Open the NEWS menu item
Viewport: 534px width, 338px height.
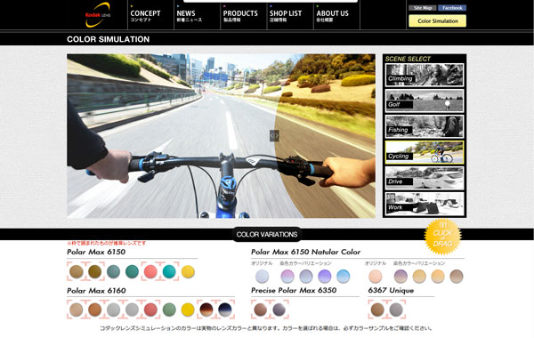tap(190, 16)
